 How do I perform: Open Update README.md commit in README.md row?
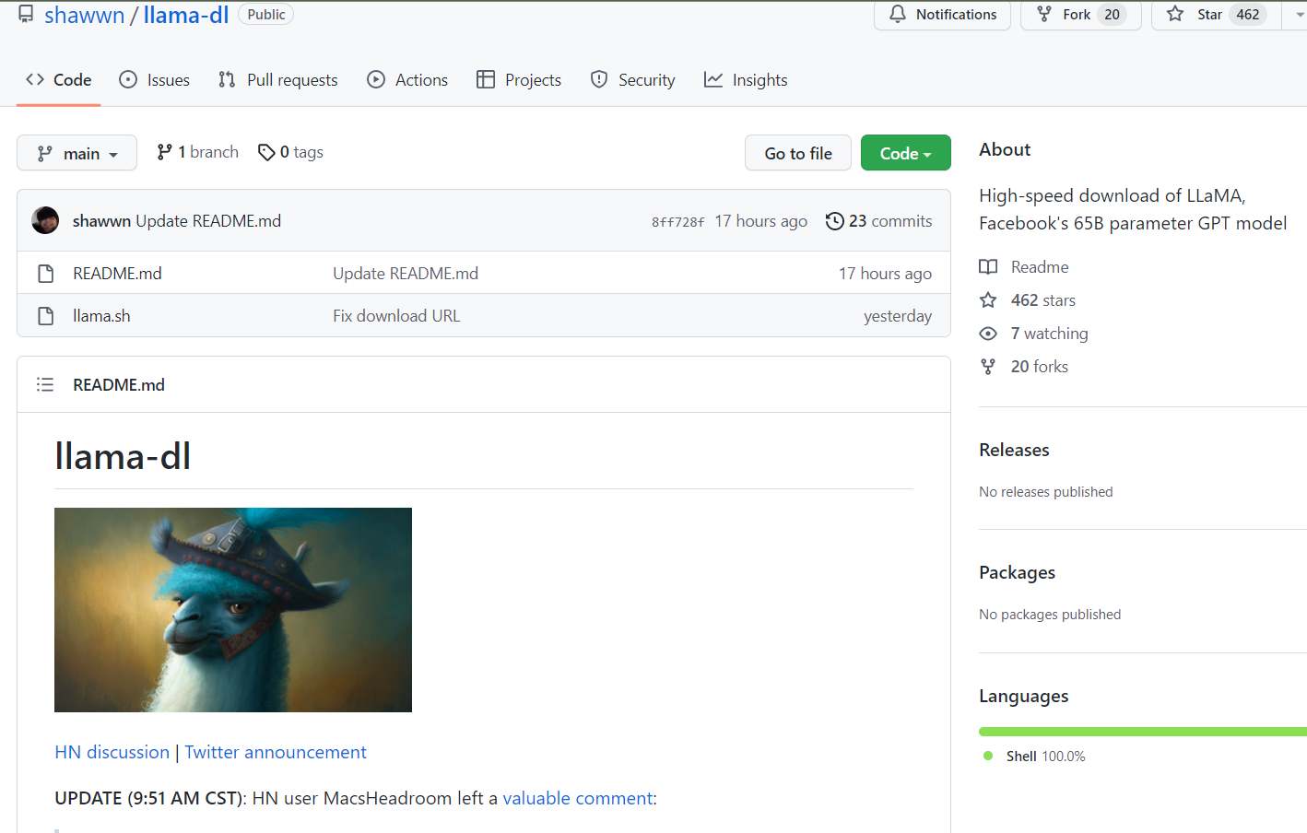pyautogui.click(x=406, y=273)
